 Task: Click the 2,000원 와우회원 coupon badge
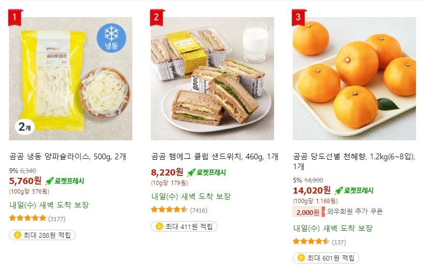click(x=308, y=212)
